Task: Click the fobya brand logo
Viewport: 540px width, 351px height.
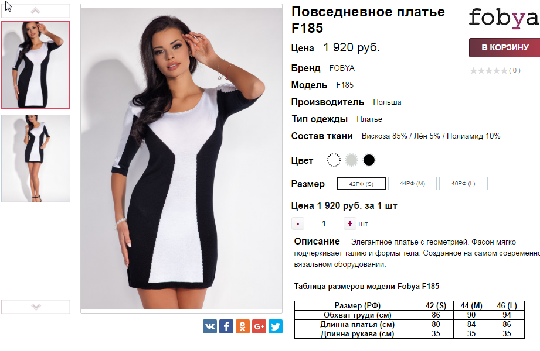Action: click(x=504, y=19)
